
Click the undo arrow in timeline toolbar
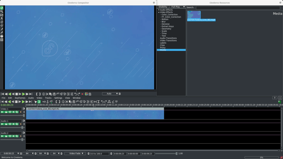coord(102,102)
